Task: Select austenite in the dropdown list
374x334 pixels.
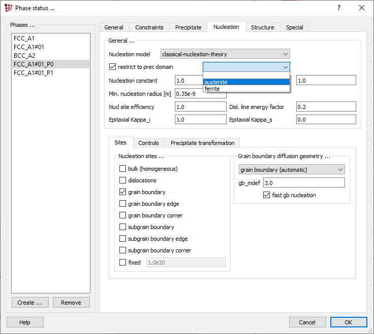Action: point(216,82)
